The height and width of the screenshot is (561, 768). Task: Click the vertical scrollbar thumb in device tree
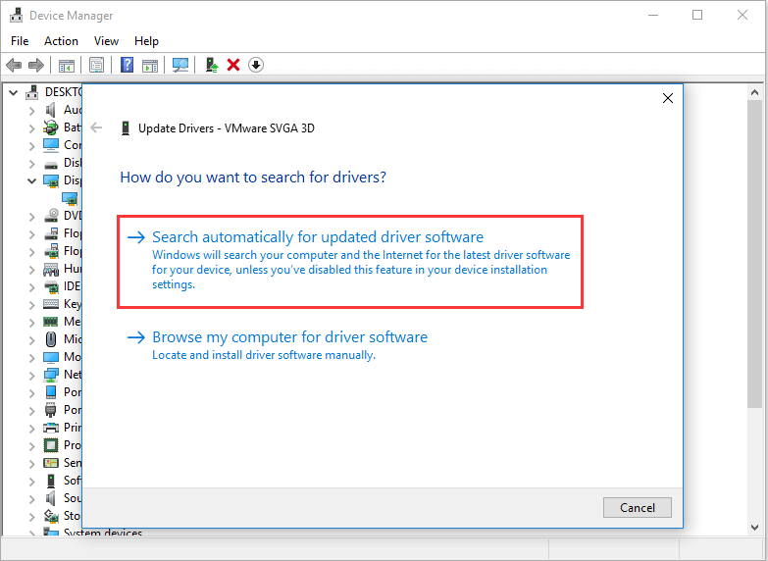click(x=754, y=253)
